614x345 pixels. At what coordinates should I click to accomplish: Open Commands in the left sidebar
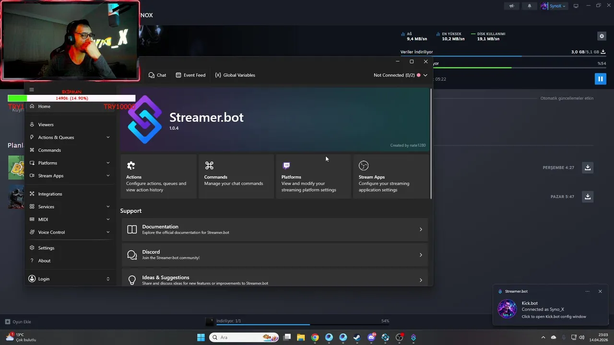(x=71, y=150)
